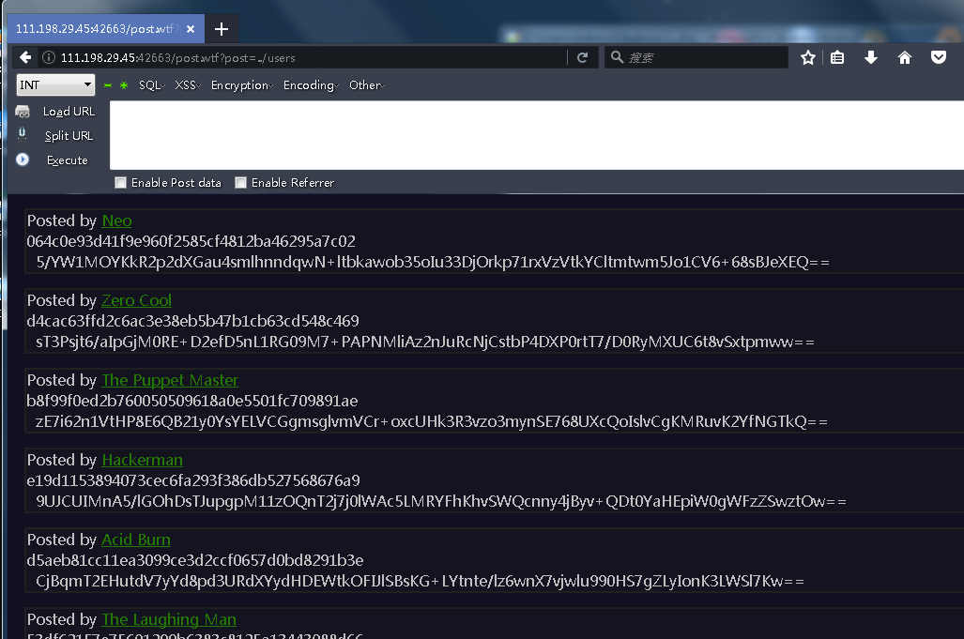Go to the home page icon

click(904, 58)
